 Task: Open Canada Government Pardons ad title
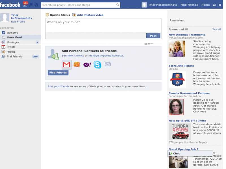pyautogui.click(x=189, y=93)
